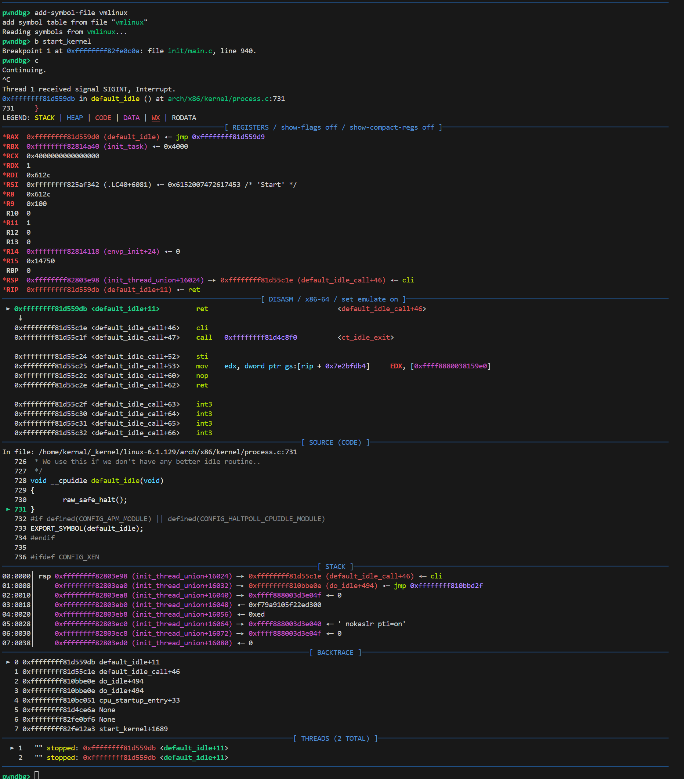The width and height of the screenshot is (684, 779).
Task: Click the cursor at the bottom pwndbg prompt
Action: pos(37,775)
